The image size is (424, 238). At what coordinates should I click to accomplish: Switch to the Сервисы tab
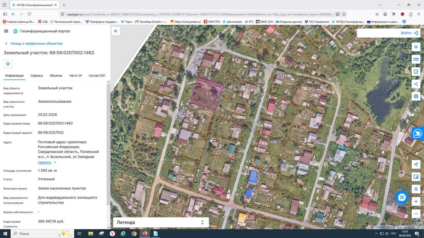coord(37,76)
